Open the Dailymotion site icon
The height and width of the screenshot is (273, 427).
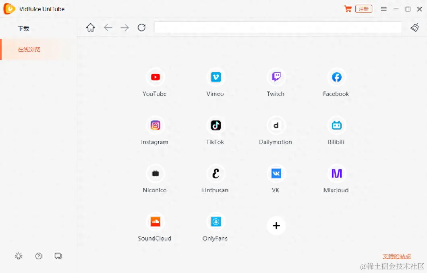click(x=276, y=125)
